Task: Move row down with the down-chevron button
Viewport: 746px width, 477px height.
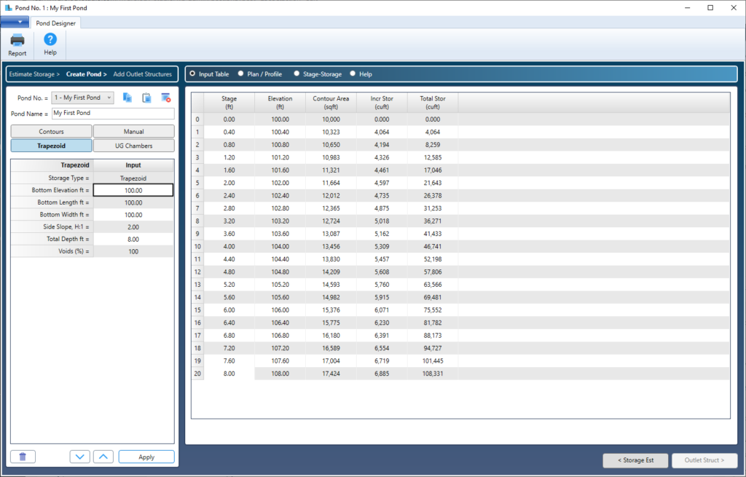Action: pos(79,457)
